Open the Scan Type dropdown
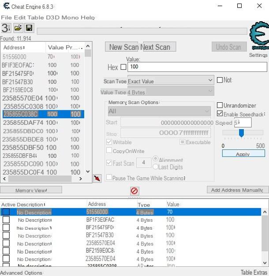Viewport: 269px width, 276px height. tap(171, 81)
